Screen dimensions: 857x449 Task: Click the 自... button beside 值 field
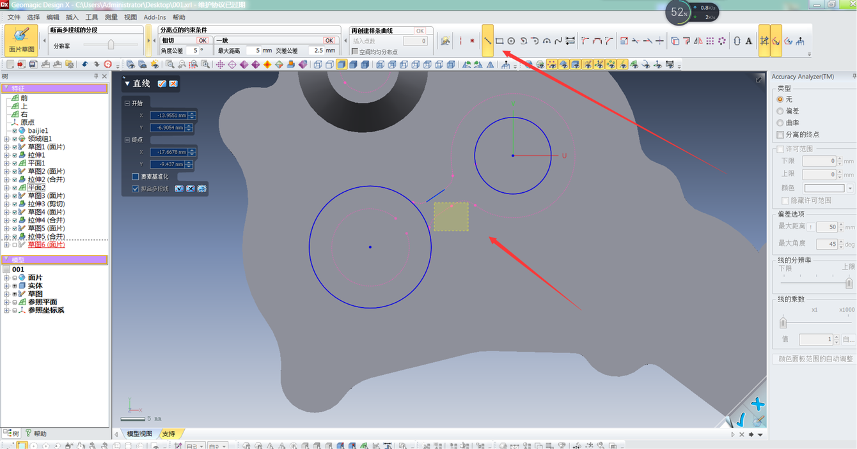click(848, 340)
